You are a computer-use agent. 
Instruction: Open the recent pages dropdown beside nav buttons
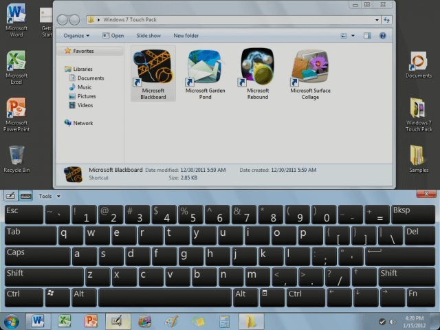click(x=83, y=20)
